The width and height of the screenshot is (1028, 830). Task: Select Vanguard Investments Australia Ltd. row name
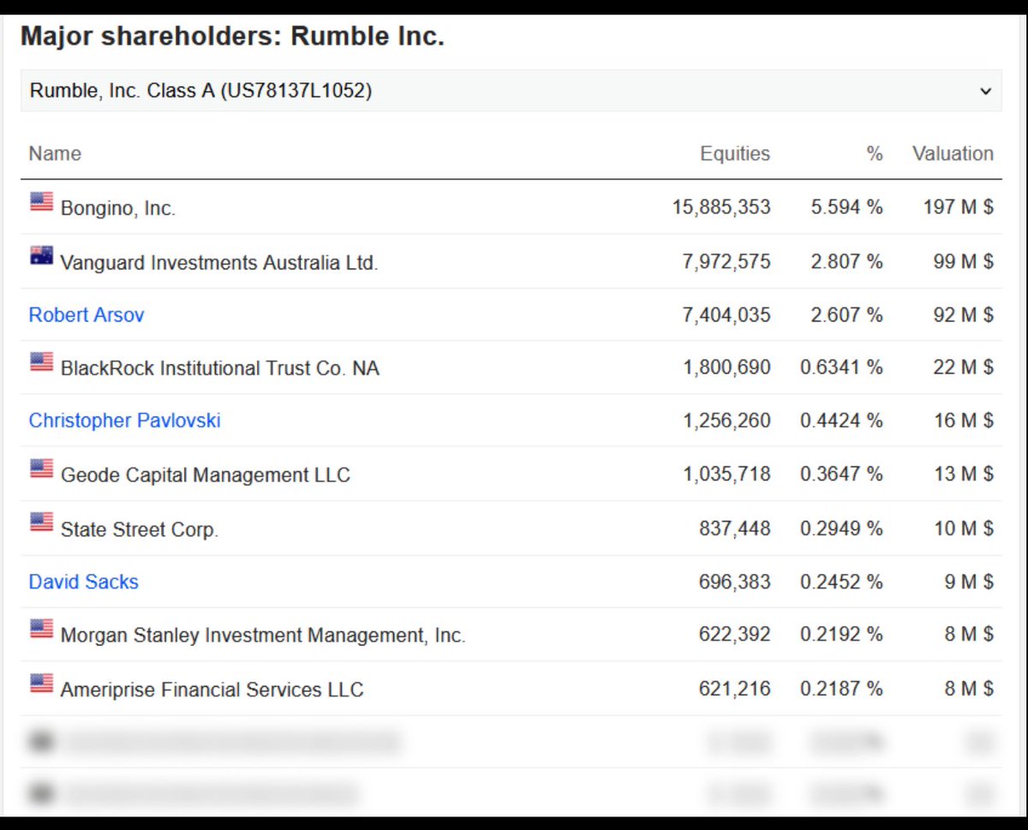pyautogui.click(x=218, y=263)
